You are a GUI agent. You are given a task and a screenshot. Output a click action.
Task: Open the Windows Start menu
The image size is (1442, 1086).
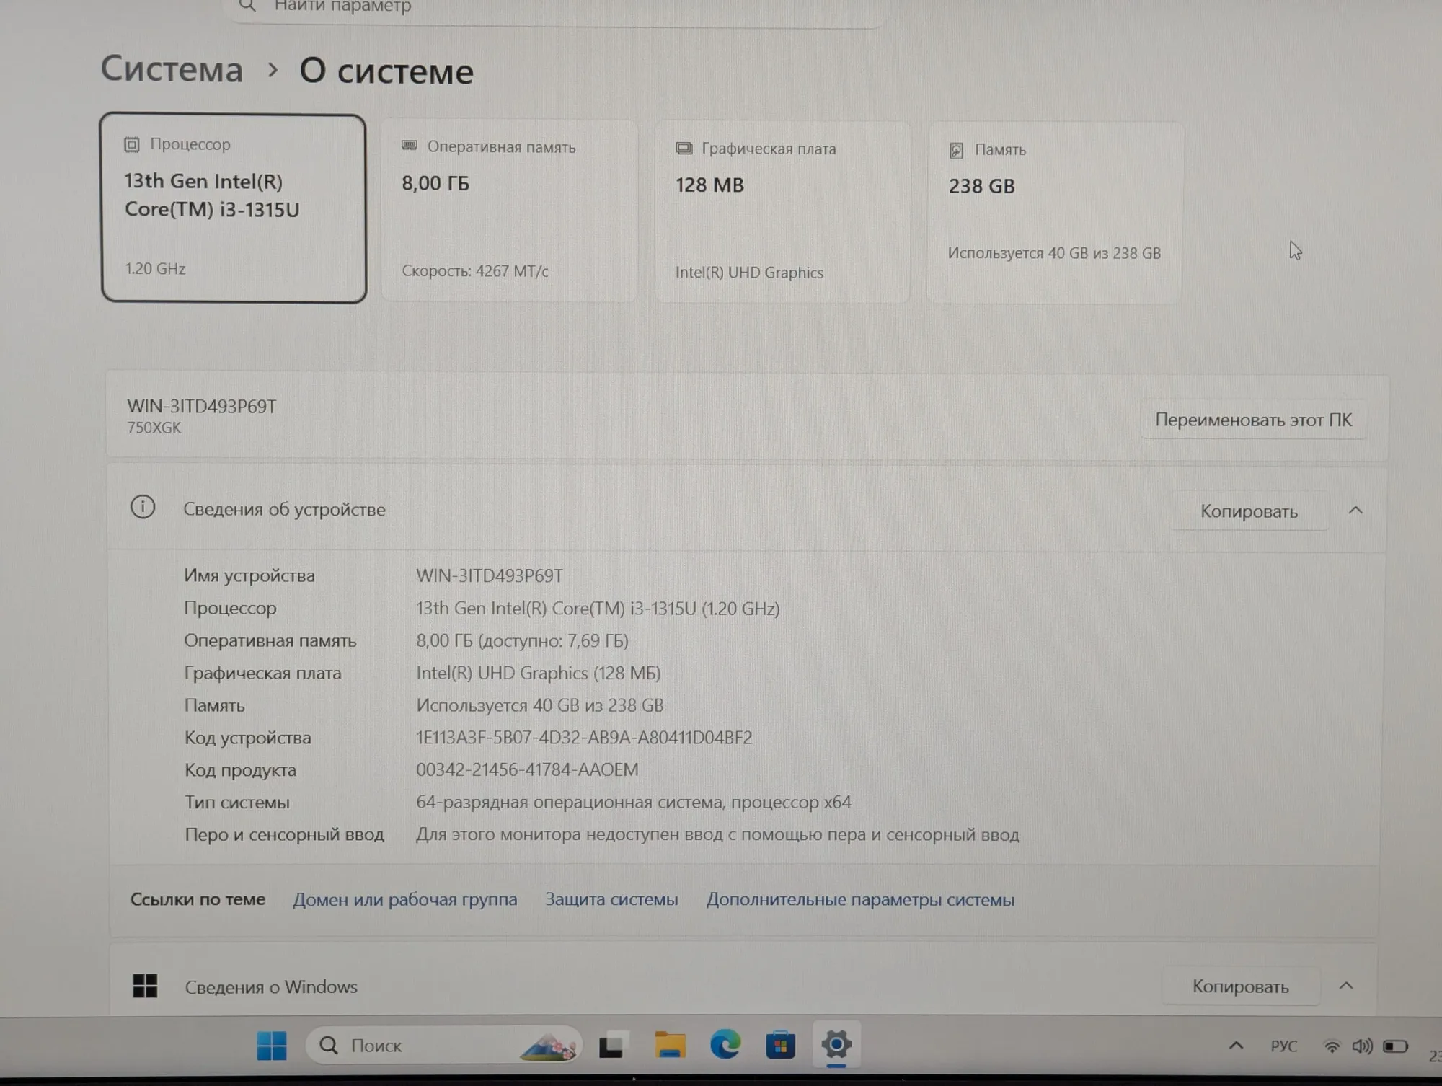click(x=272, y=1045)
